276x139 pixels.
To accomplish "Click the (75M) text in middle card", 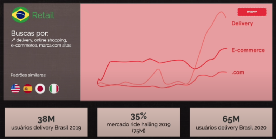I will pyautogui.click(x=139, y=131).
